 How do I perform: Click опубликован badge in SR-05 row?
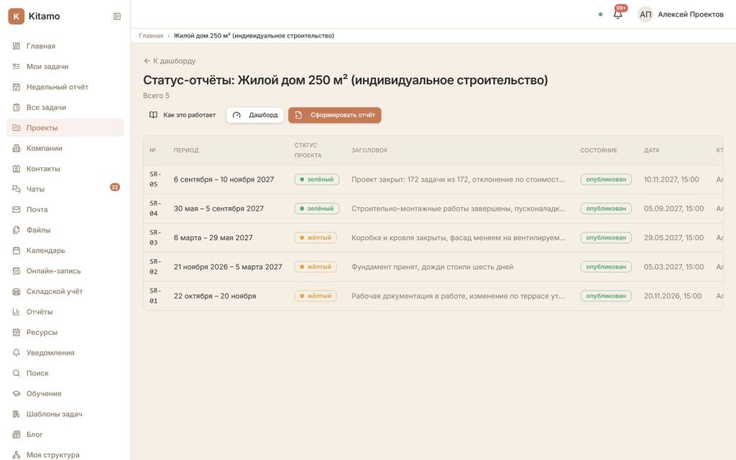tap(606, 179)
